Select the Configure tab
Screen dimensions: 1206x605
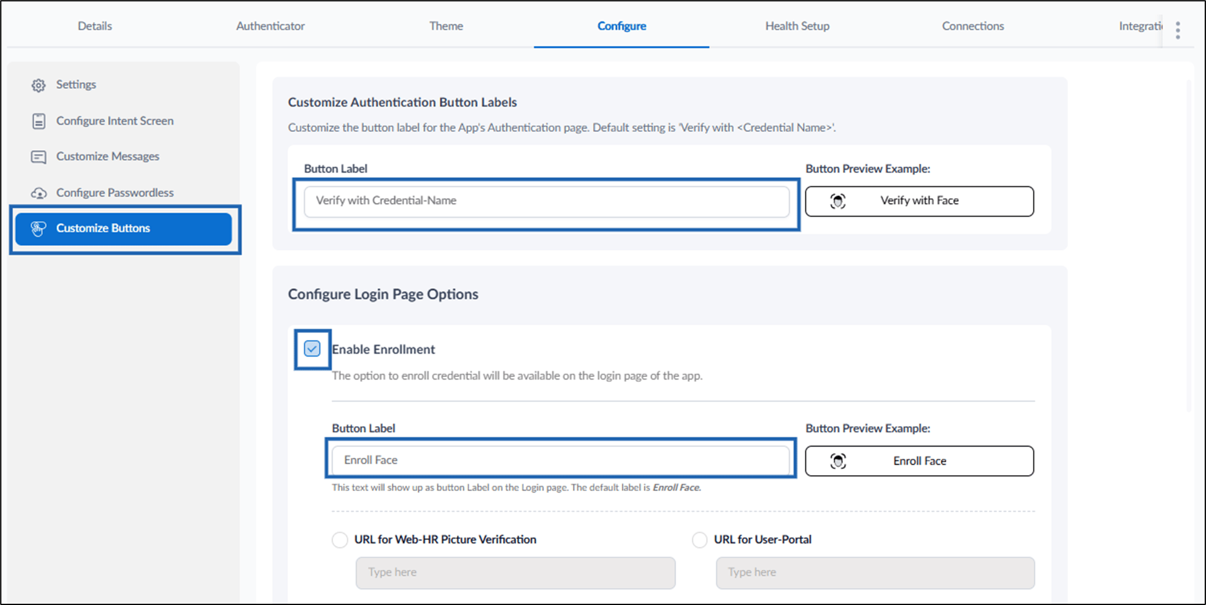pyautogui.click(x=621, y=26)
